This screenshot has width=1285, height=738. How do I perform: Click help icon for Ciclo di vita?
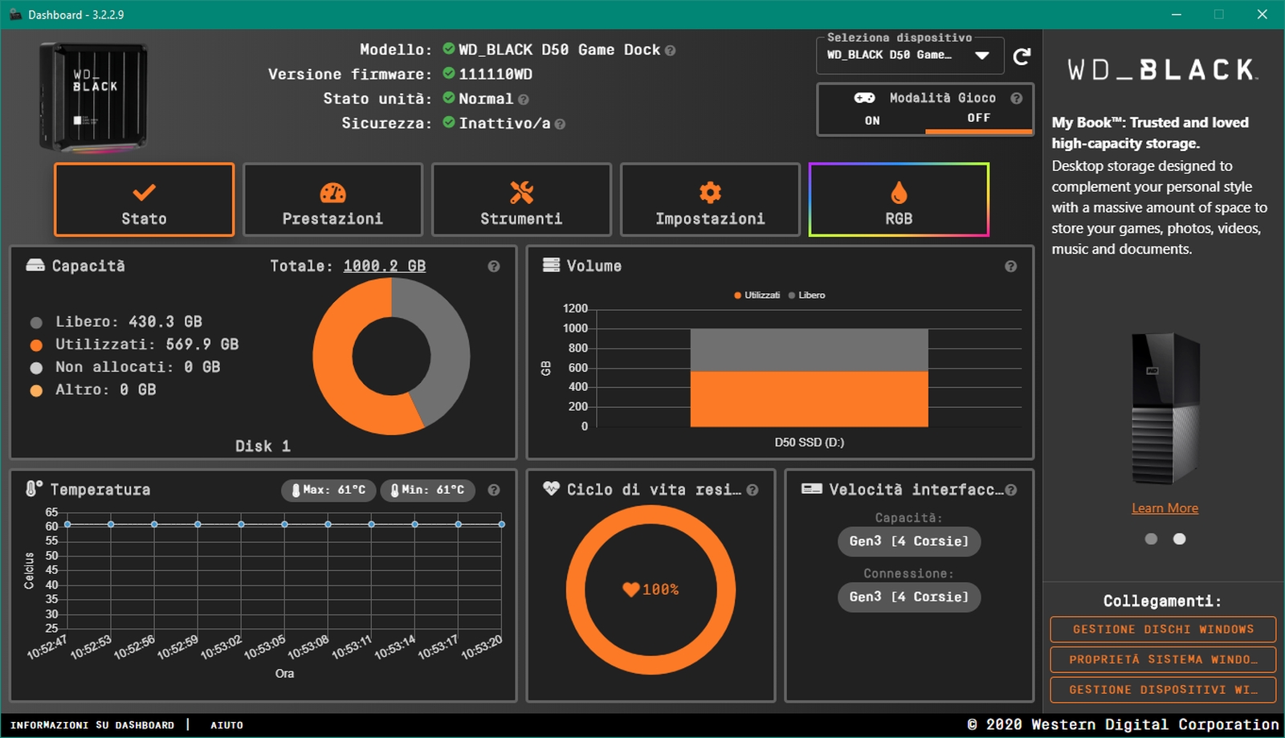[752, 490]
